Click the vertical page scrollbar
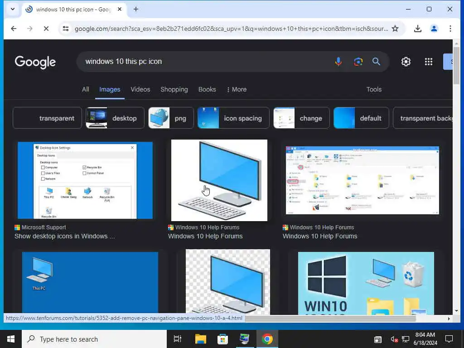The width and height of the screenshot is (464, 348). point(457,65)
